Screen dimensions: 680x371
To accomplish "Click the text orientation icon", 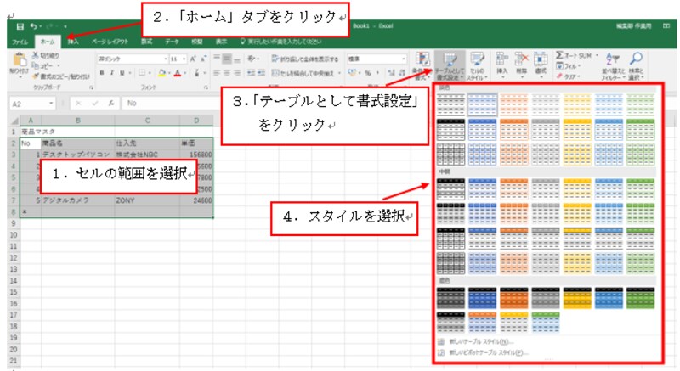I will (x=251, y=59).
